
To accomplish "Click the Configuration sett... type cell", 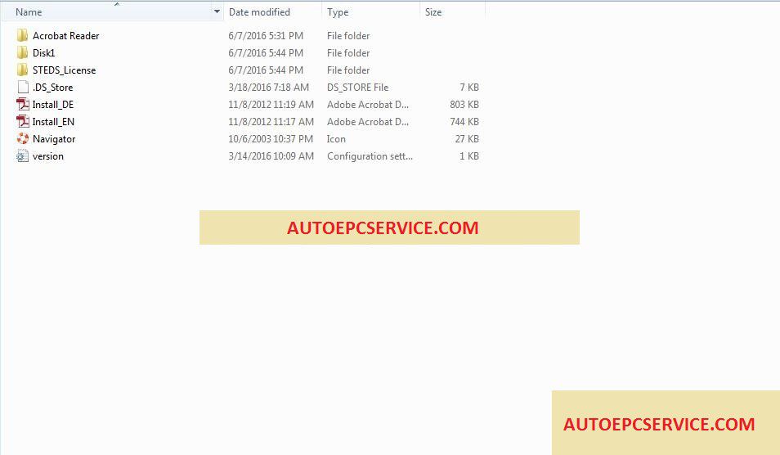I will [x=370, y=155].
